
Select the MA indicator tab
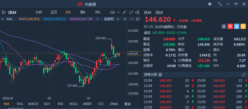[6, 104]
